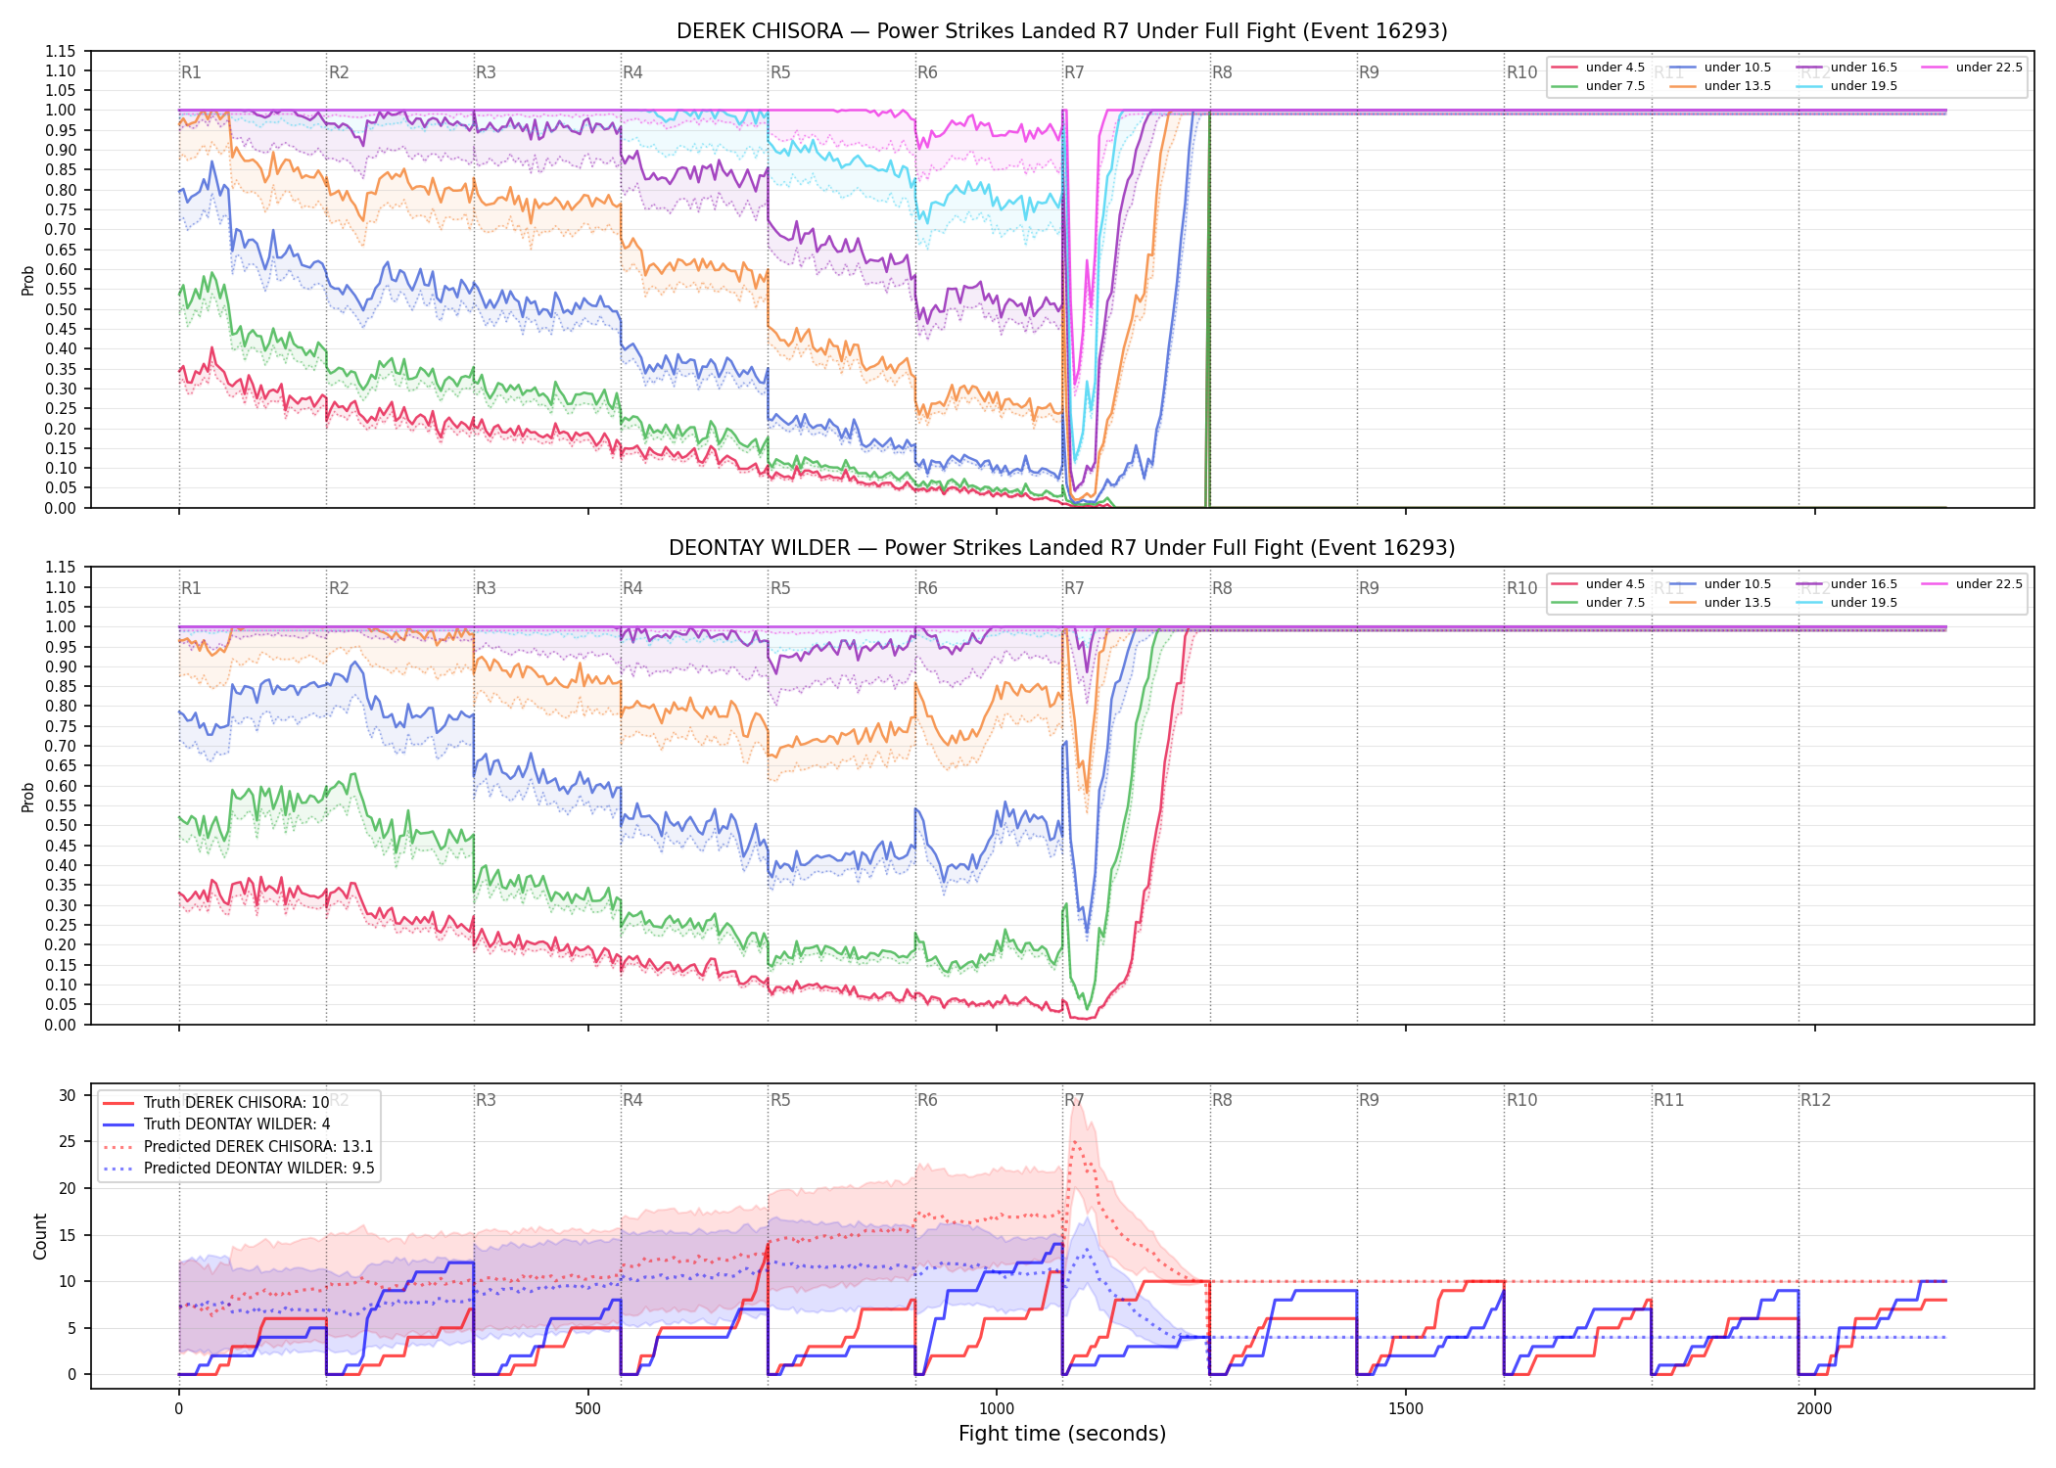Click 'under 10.5' text in the Wilder chart legend
The height and width of the screenshot is (1468, 2056).
tap(1737, 584)
